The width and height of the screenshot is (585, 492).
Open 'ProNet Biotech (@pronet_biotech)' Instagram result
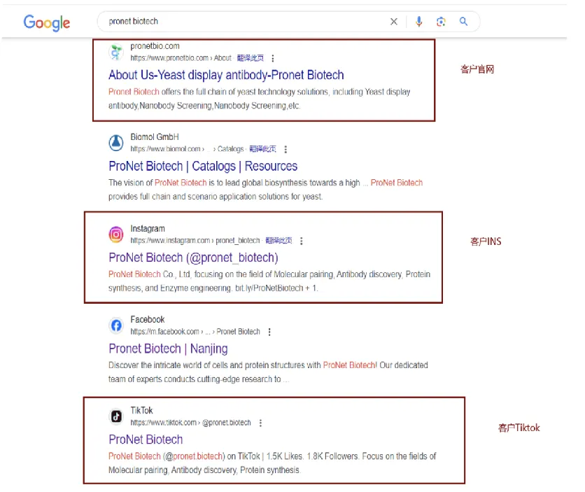click(193, 258)
